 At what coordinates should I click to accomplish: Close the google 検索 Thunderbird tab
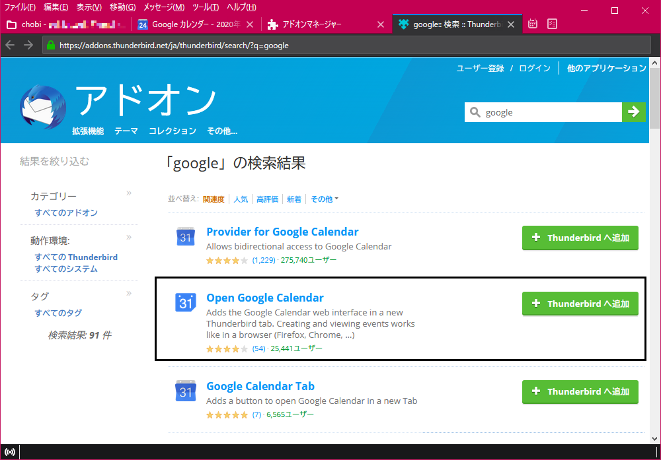(x=511, y=24)
